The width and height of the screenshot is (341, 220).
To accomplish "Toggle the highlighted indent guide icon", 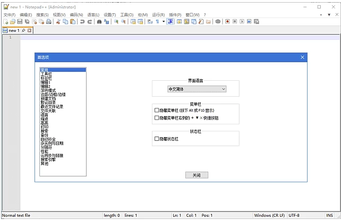I will tap(170, 22).
